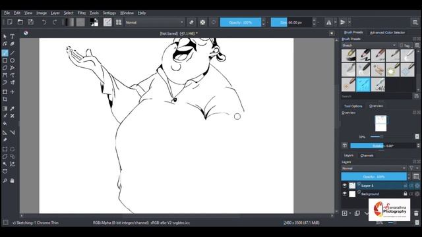Save the current document

(x=31, y=22)
